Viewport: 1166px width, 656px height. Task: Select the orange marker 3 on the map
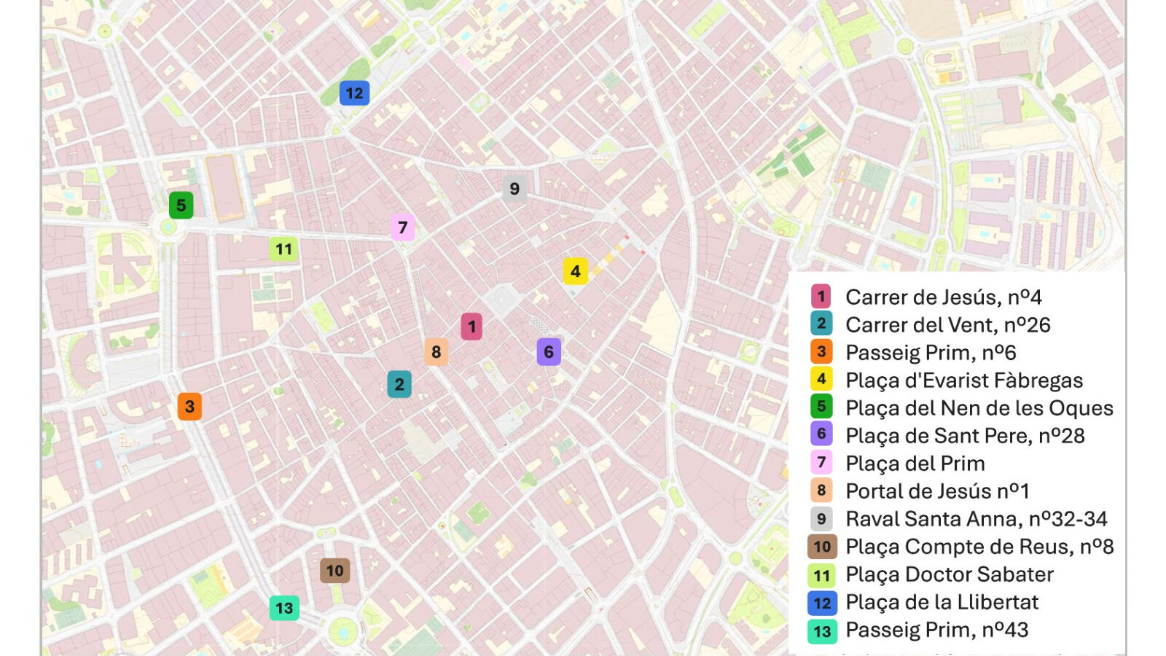coord(189,406)
